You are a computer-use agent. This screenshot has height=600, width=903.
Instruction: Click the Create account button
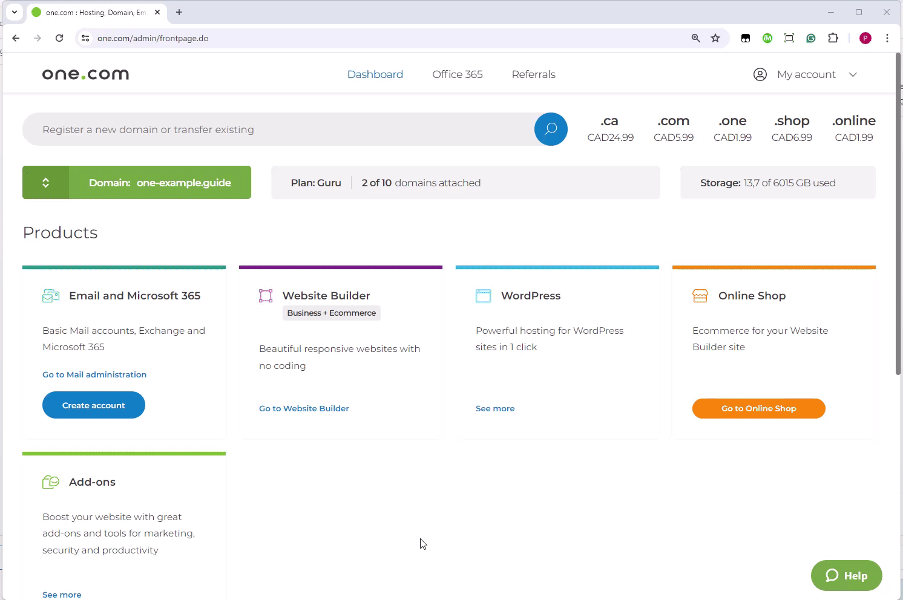(x=94, y=405)
